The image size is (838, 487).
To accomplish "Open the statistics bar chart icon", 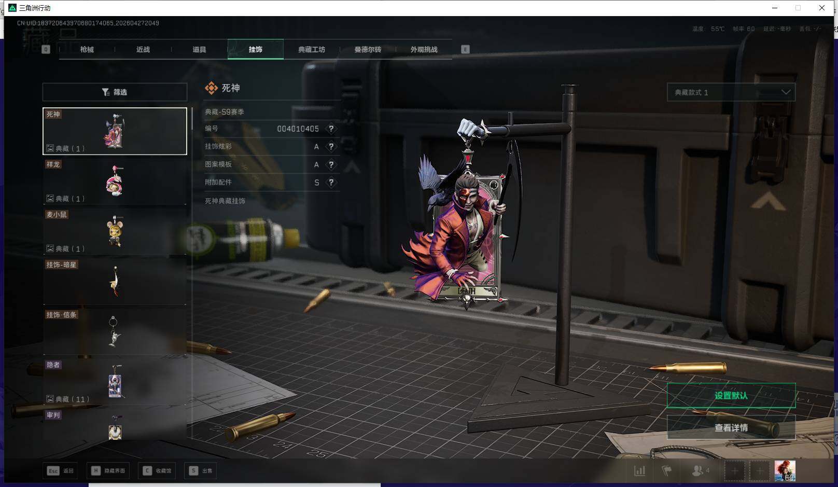I will pos(640,471).
